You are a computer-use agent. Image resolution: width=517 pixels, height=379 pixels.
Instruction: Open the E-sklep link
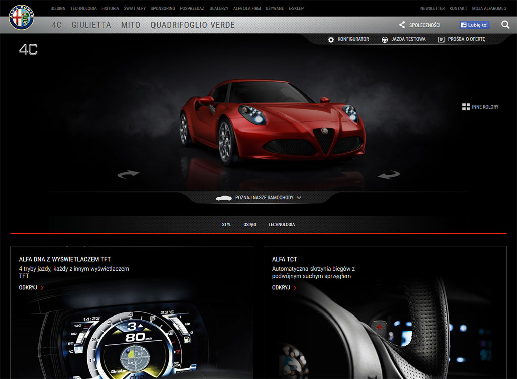click(x=296, y=8)
